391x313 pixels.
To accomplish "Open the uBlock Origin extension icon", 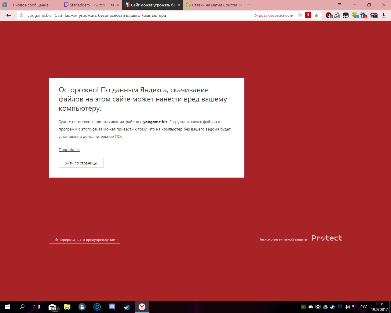I will pos(329,15).
